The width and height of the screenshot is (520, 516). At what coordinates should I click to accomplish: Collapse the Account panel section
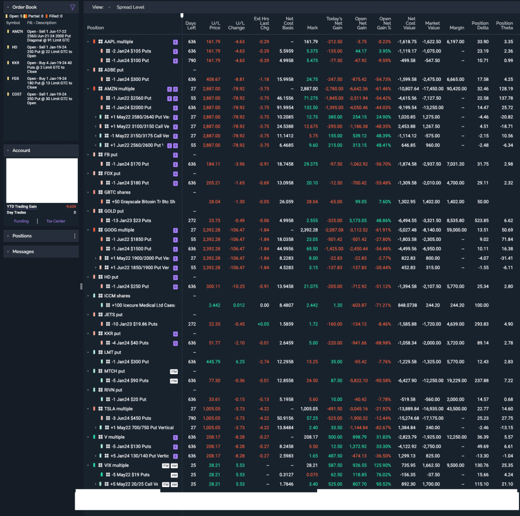point(8,150)
